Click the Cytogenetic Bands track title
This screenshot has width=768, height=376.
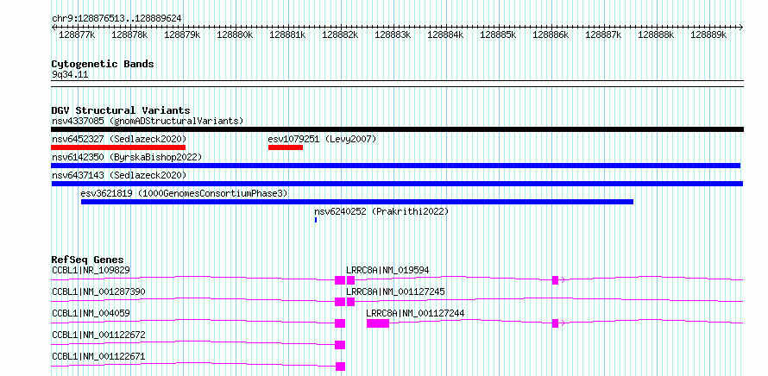pyautogui.click(x=103, y=64)
